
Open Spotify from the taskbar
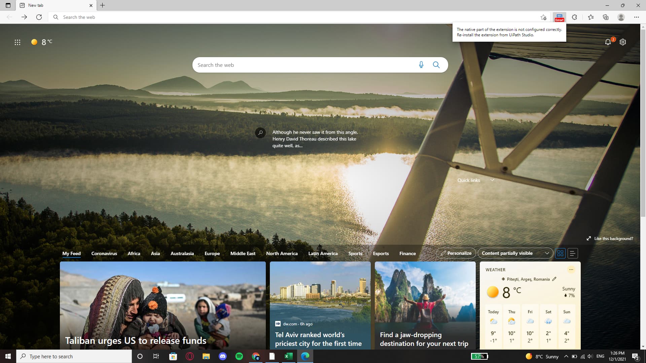pos(239,356)
